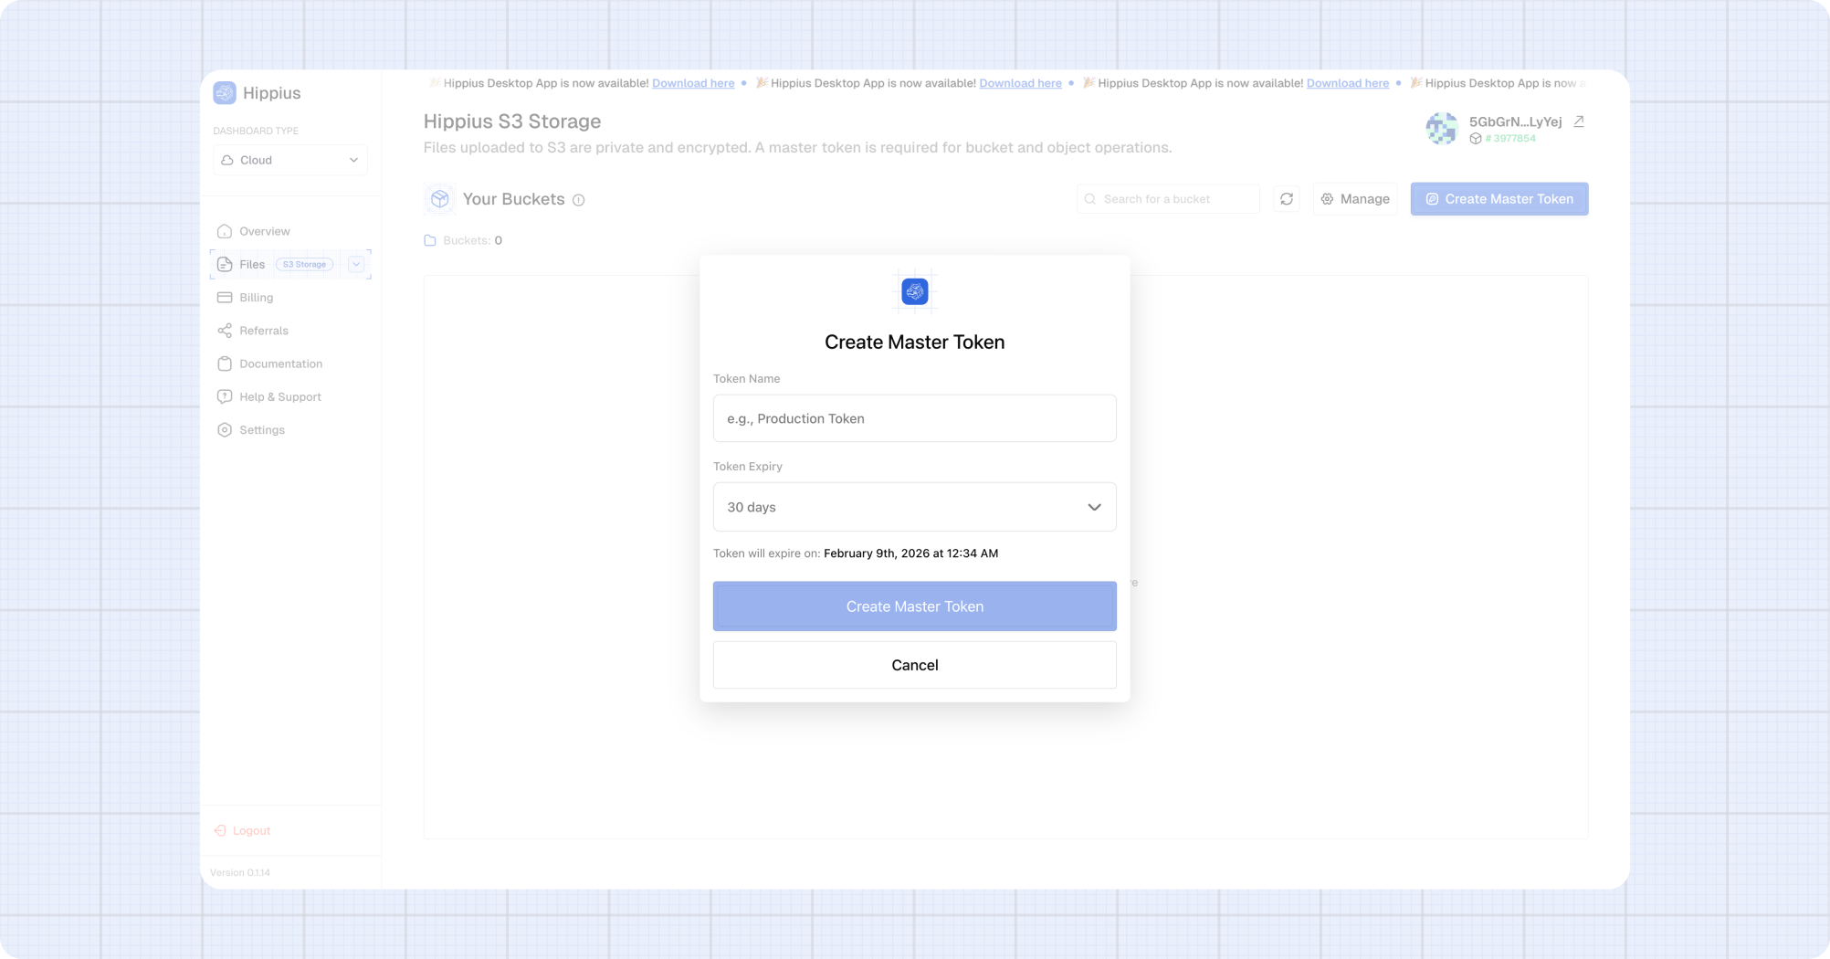Image resolution: width=1830 pixels, height=959 pixels.
Task: Click the Download here link
Action: pyautogui.click(x=693, y=83)
